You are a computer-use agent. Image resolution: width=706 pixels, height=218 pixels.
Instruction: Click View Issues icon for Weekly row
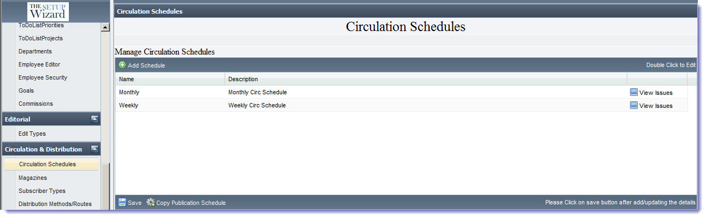(x=634, y=105)
